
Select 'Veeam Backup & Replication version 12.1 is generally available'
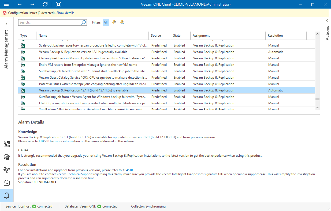coord(83,52)
